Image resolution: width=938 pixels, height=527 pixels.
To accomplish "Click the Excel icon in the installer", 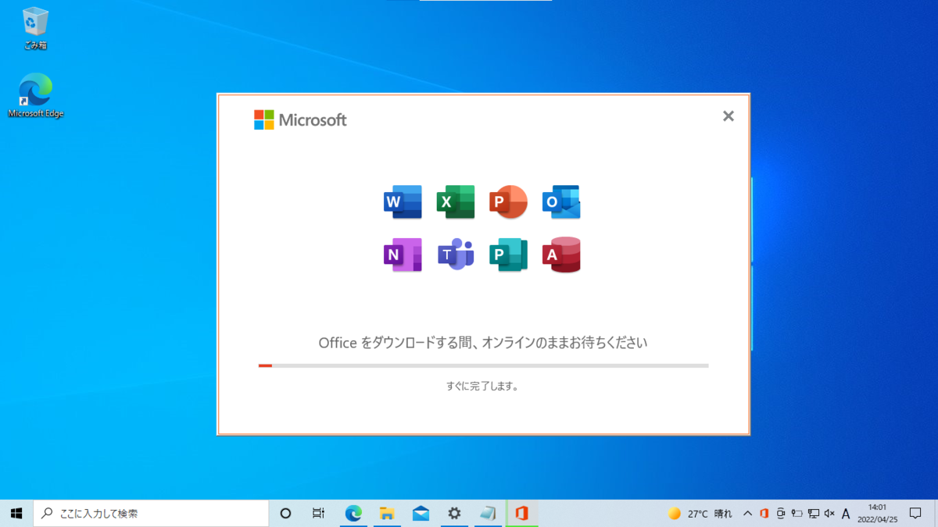I will point(456,203).
